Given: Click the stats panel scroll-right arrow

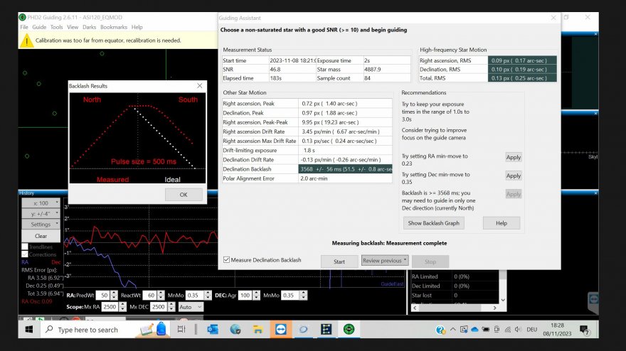Looking at the screenshot, I should (494, 308).
